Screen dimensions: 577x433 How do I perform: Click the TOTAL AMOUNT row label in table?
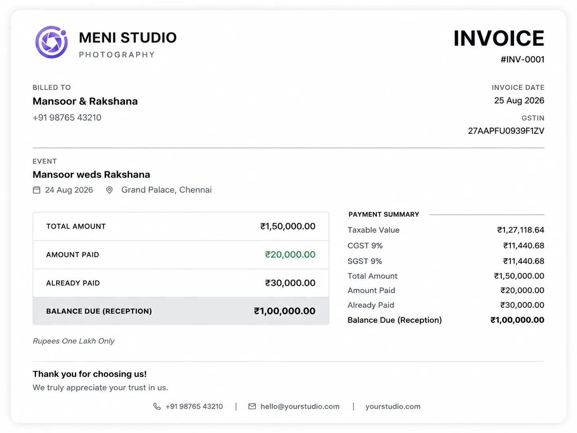coord(76,226)
